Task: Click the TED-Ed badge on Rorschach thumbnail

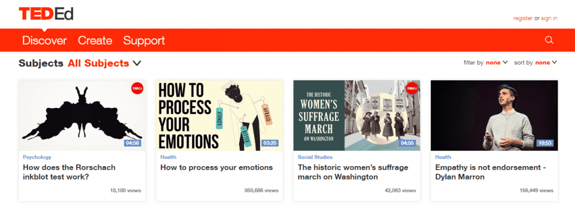Action: [x=137, y=88]
